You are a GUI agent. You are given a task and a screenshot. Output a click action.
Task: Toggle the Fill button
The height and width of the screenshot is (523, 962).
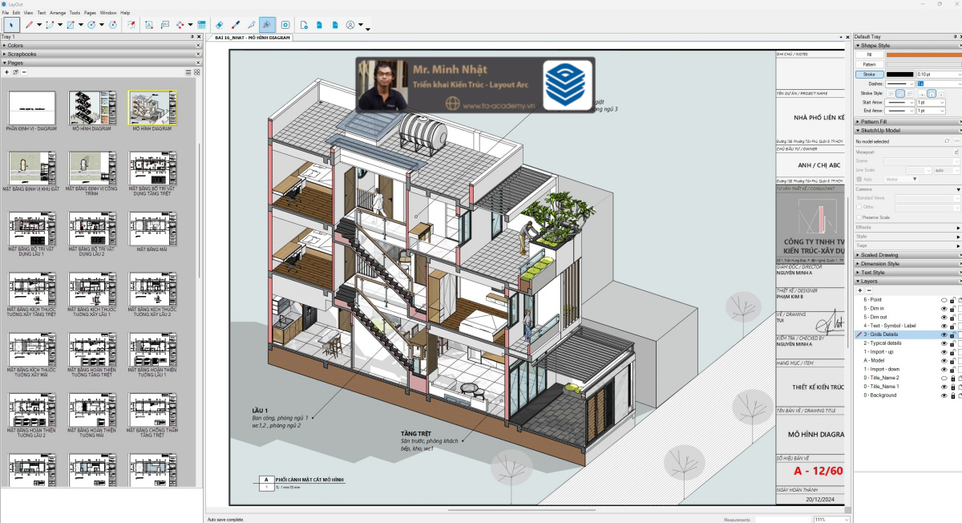tap(870, 55)
